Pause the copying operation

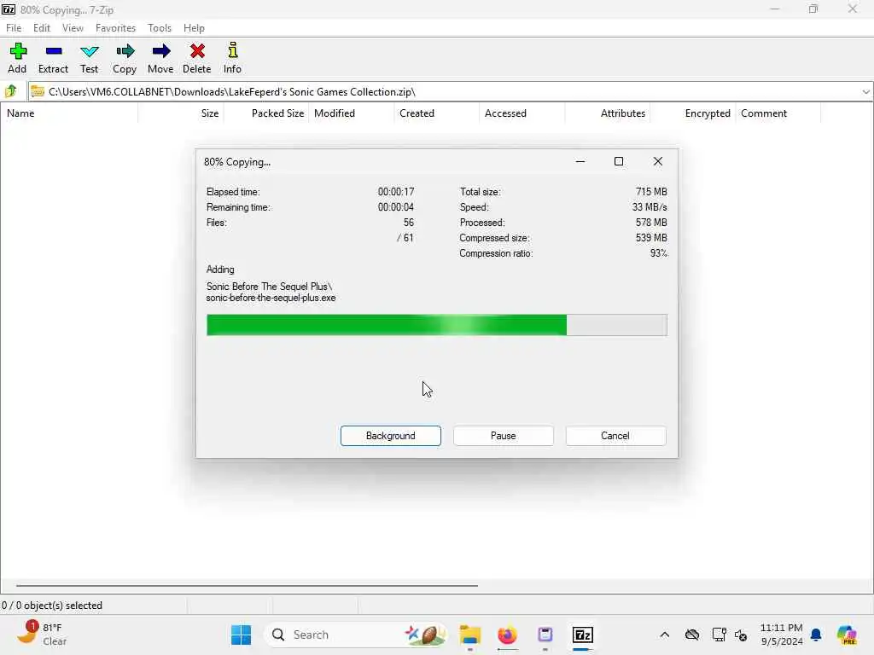[504, 436]
